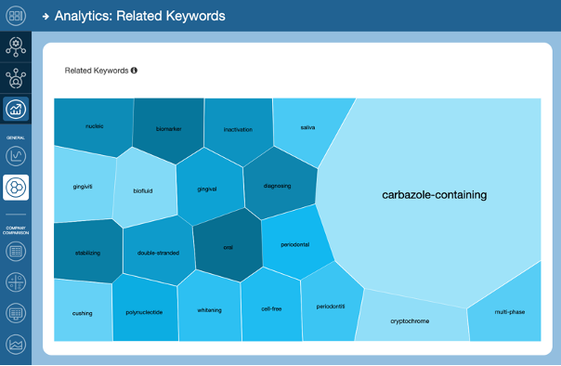This screenshot has width=561, height=366.
Task: Open the dashboard grid icon in header
Action: click(x=16, y=16)
